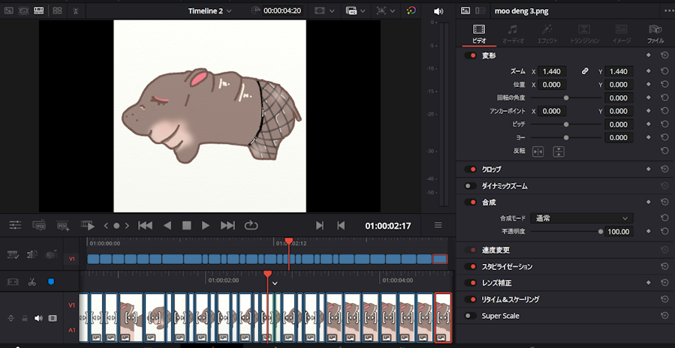Open the inspector three-dots options menu
675x348 pixels.
click(669, 11)
